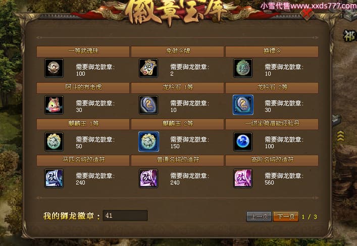Select the 阿斗的布老虎 tiger toy icon
Screen dimensions: 357x246
point(54,104)
